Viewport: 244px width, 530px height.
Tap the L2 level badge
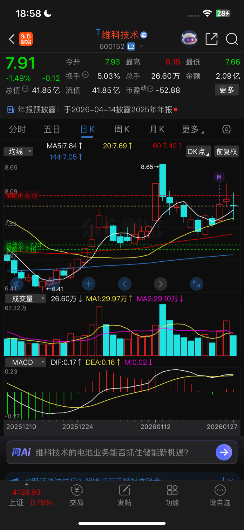tap(131, 47)
